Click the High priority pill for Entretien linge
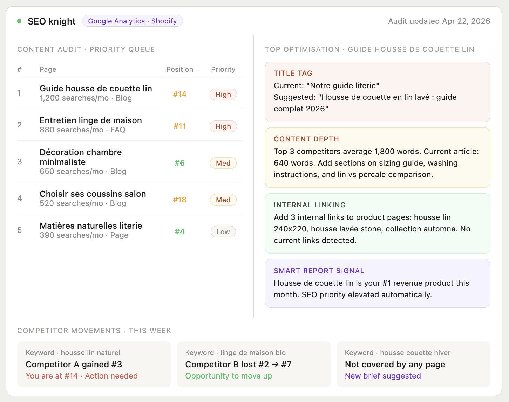The width and height of the screenshot is (509, 402). click(223, 126)
